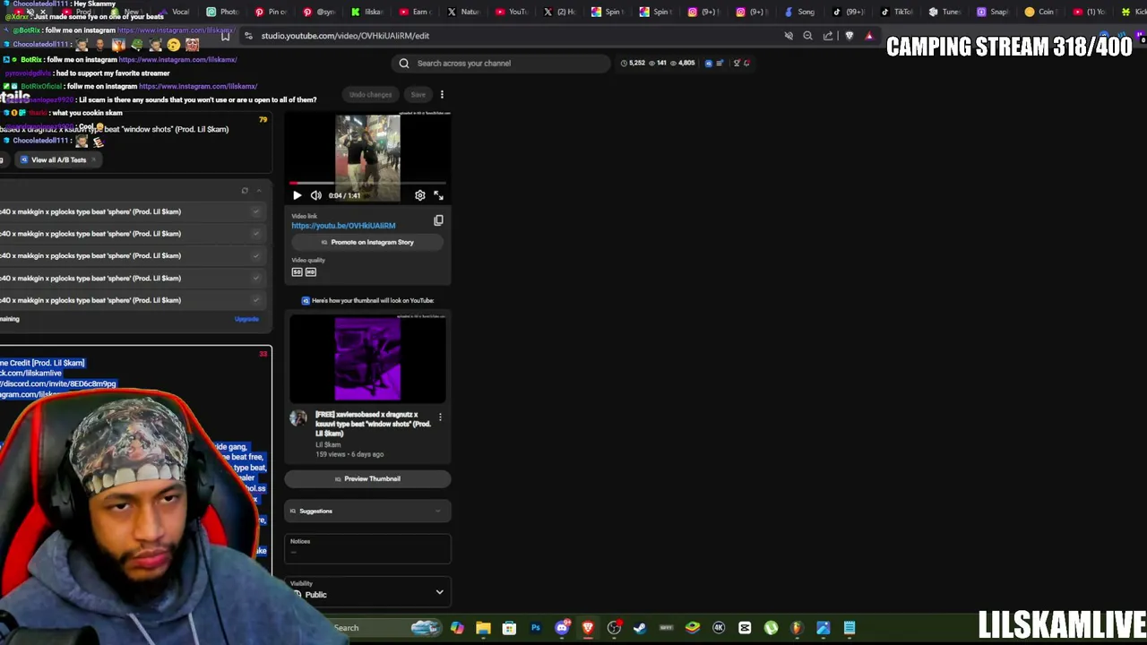Open CapCut from taskbar

(745, 628)
